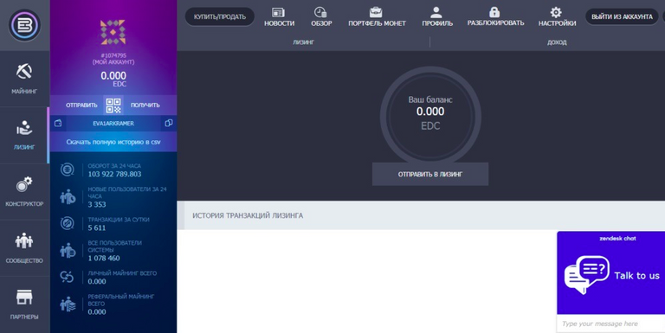The image size is (665, 333).
Task: Click the Оборот за 24 часа icon
Action: click(x=67, y=170)
